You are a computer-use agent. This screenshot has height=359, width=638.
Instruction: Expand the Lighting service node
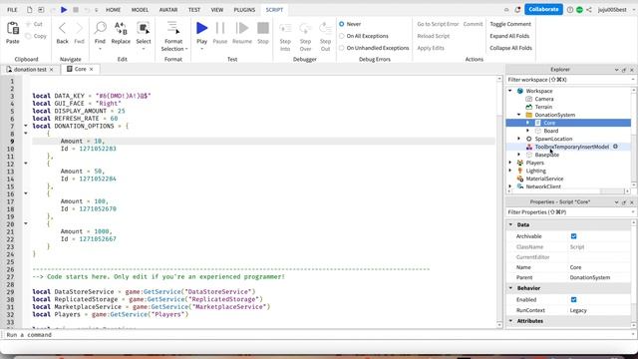coord(510,171)
